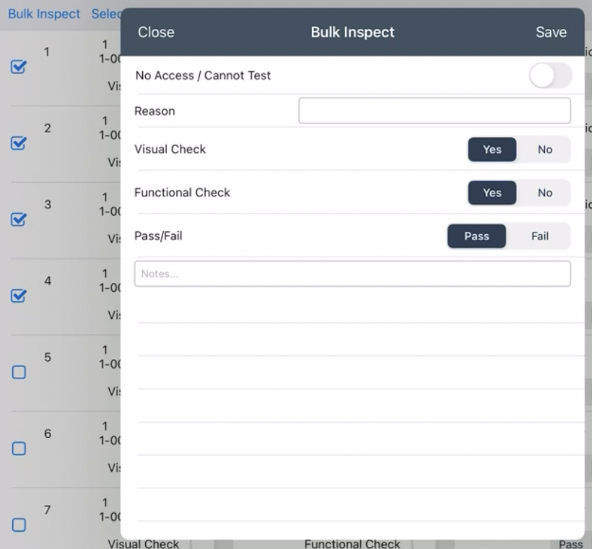Check the checkbox for row 7
Image resolution: width=592 pixels, height=549 pixels.
(x=19, y=525)
